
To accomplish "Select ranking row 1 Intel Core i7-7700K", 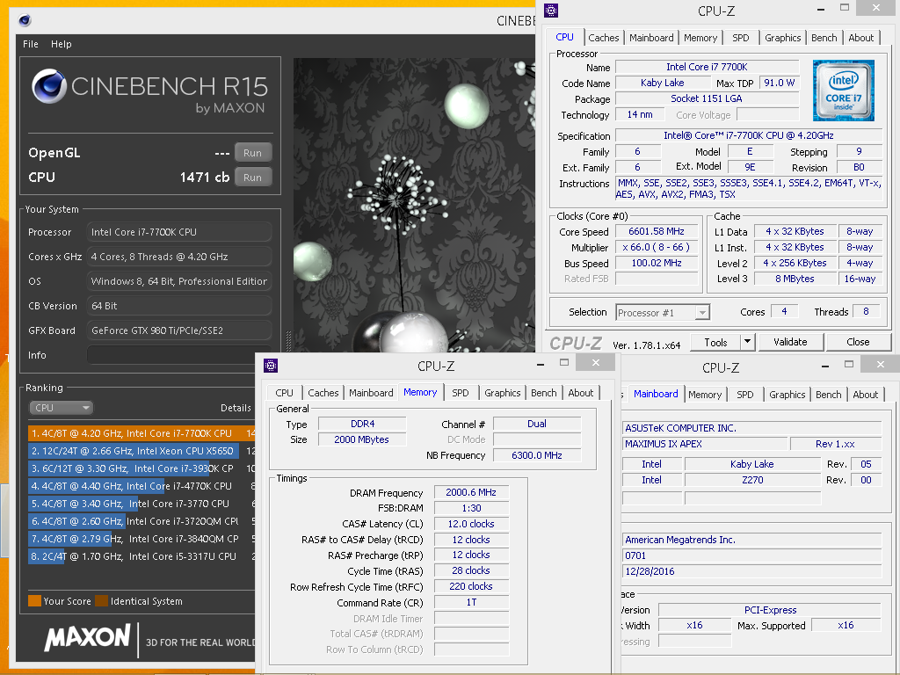I will [x=142, y=433].
